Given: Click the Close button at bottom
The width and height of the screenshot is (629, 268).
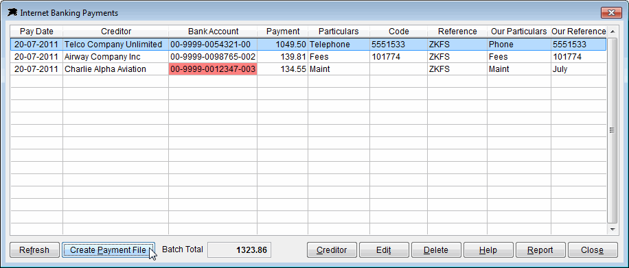Looking at the screenshot, I should click(593, 250).
